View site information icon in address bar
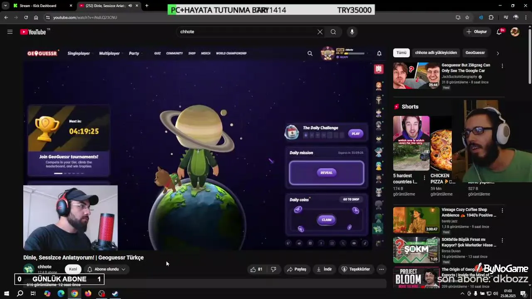This screenshot has width=532, height=299. point(48,17)
